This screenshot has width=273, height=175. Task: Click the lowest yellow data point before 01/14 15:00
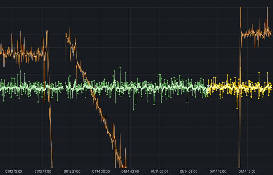[x=237, y=108]
